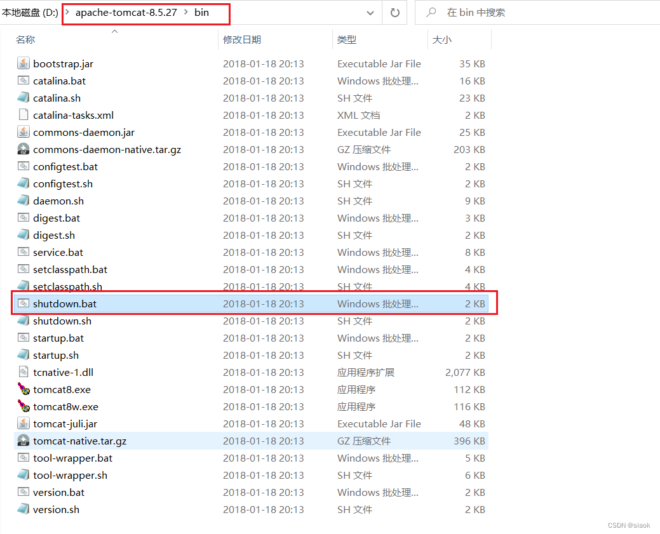The image size is (660, 534).
Task: Click the configtest.bat file icon
Action: 24,166
